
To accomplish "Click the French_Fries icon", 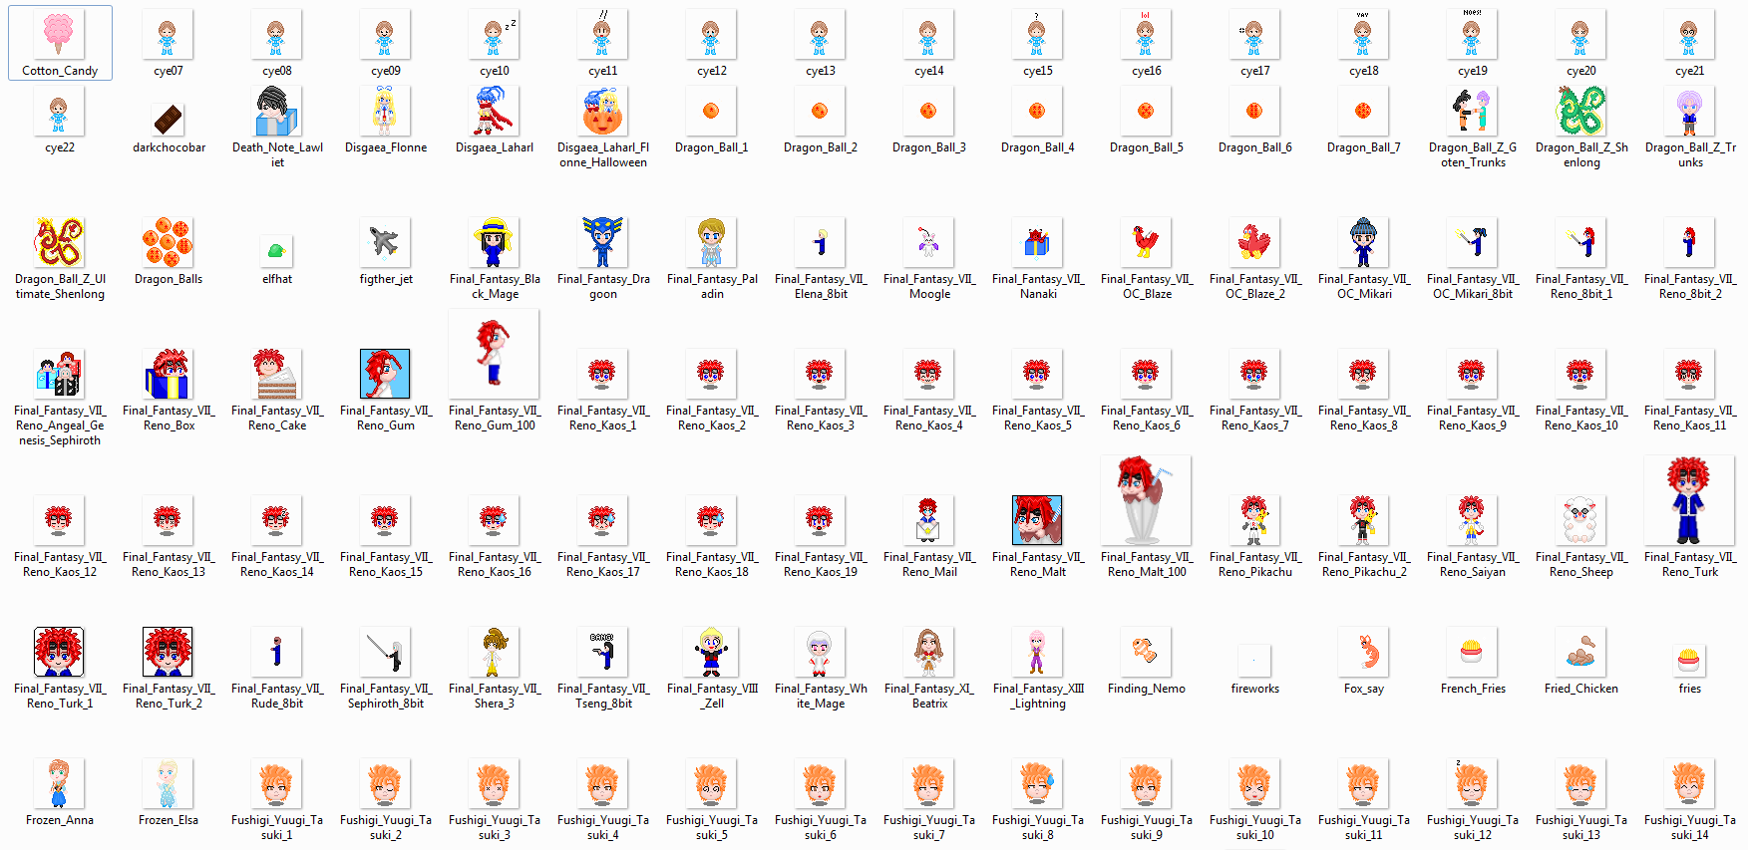I will (x=1472, y=652).
